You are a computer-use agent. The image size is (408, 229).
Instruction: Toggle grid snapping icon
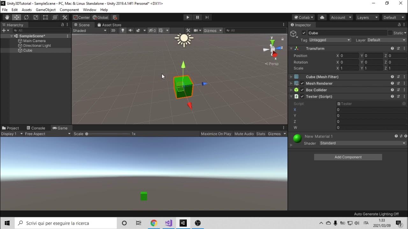point(115,17)
